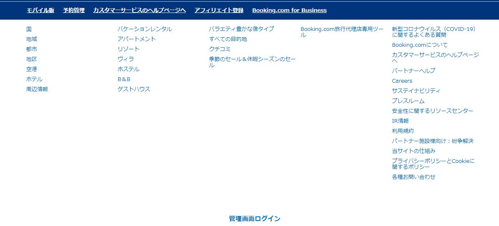The image size is (499, 226).
Task: Click 管理画面ログイン at page bottom
Action: click(x=255, y=218)
